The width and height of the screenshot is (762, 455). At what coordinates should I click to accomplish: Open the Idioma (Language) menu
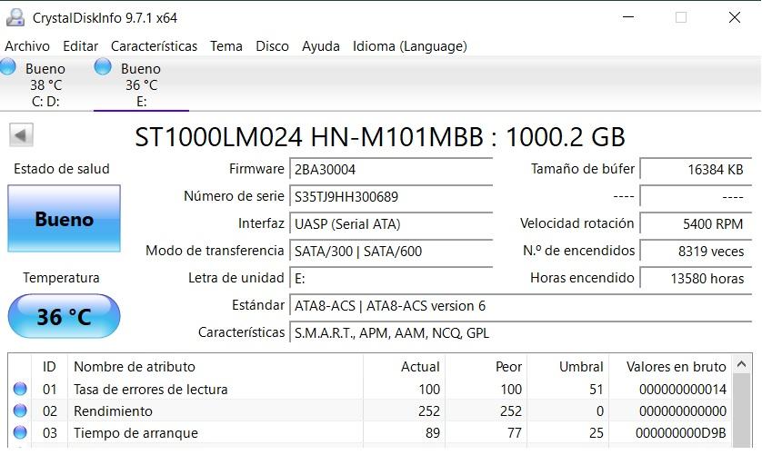(x=410, y=46)
